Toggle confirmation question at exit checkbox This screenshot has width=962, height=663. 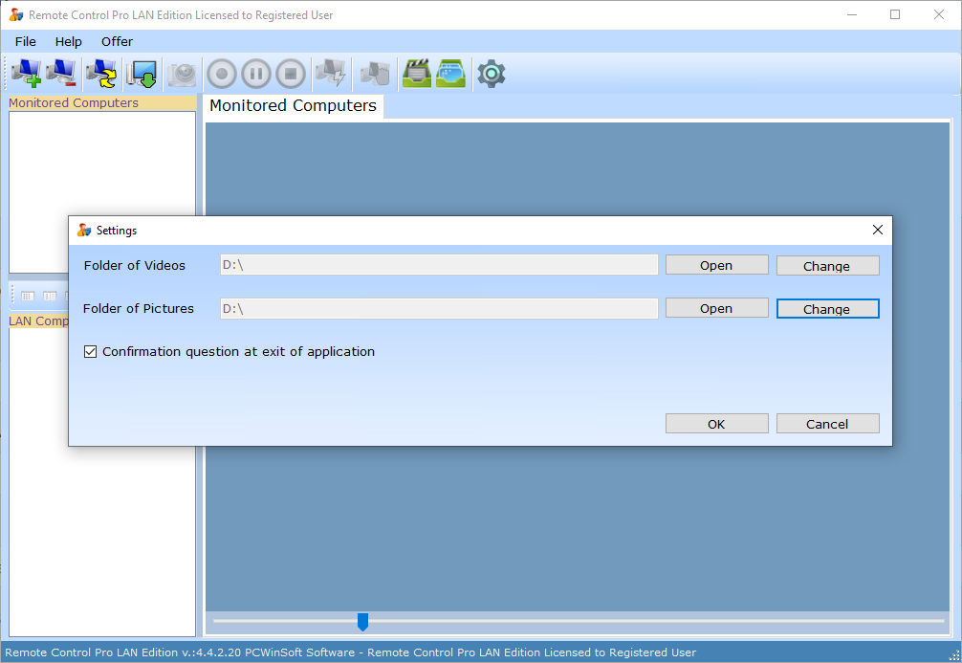point(90,352)
